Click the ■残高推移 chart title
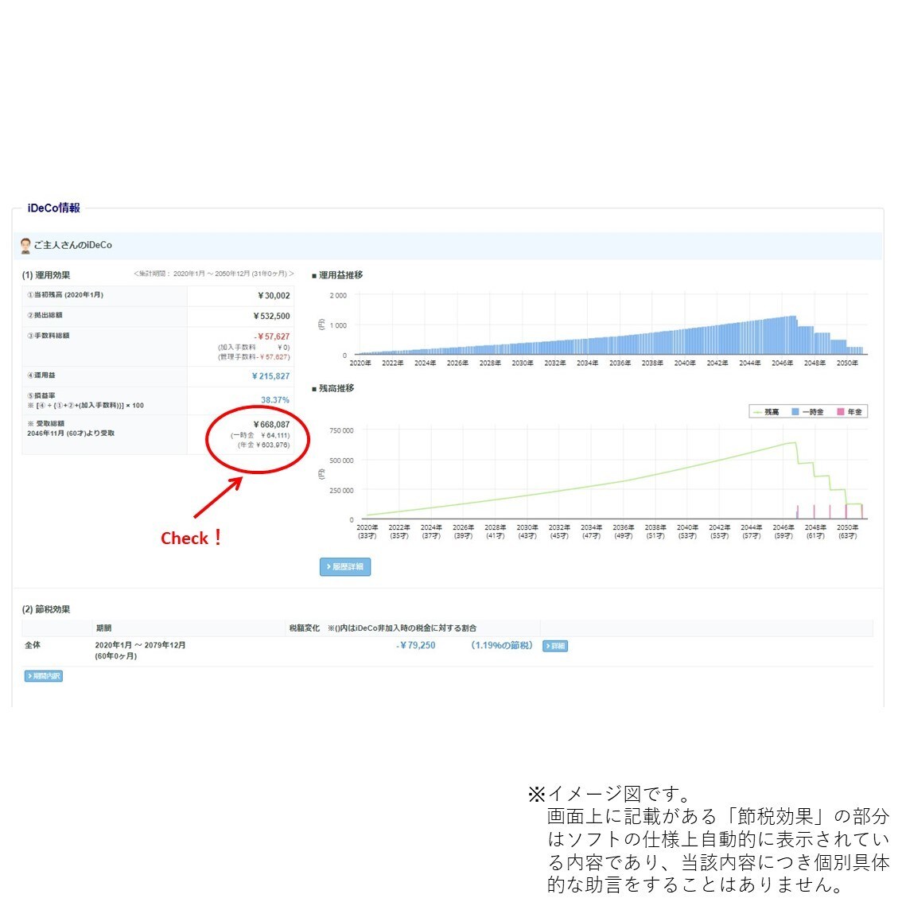This screenshot has width=902, height=902. [332, 388]
